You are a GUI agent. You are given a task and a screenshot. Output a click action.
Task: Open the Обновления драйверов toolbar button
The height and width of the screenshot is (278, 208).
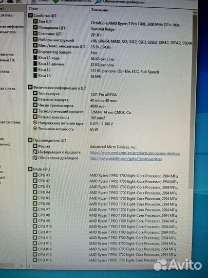(120, 2)
